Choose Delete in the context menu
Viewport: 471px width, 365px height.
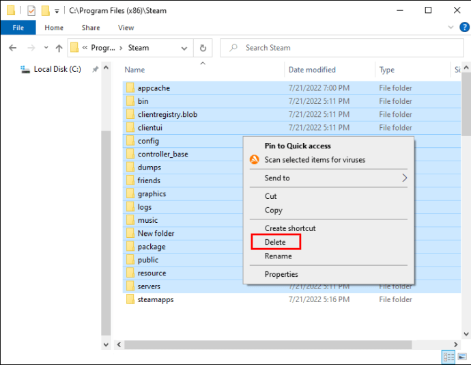275,242
